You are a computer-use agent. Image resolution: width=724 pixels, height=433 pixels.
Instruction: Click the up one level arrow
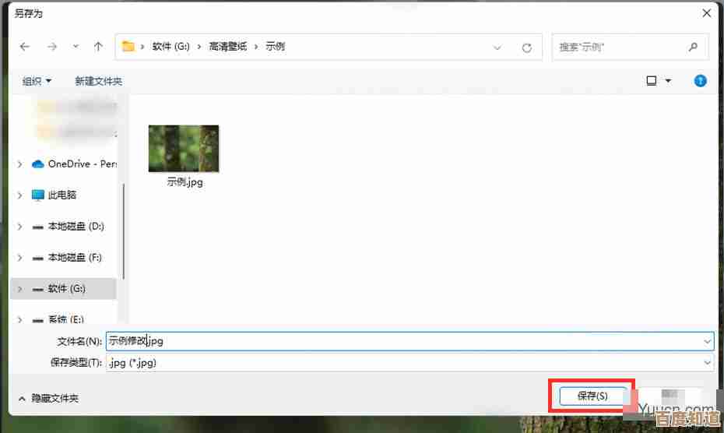pos(98,47)
